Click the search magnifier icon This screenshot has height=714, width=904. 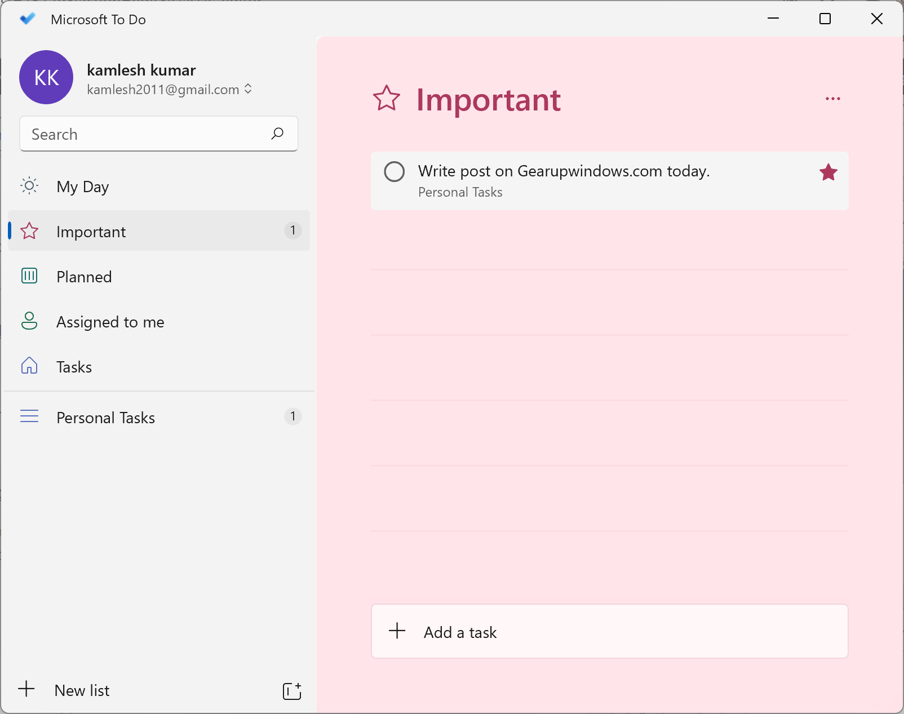click(277, 134)
